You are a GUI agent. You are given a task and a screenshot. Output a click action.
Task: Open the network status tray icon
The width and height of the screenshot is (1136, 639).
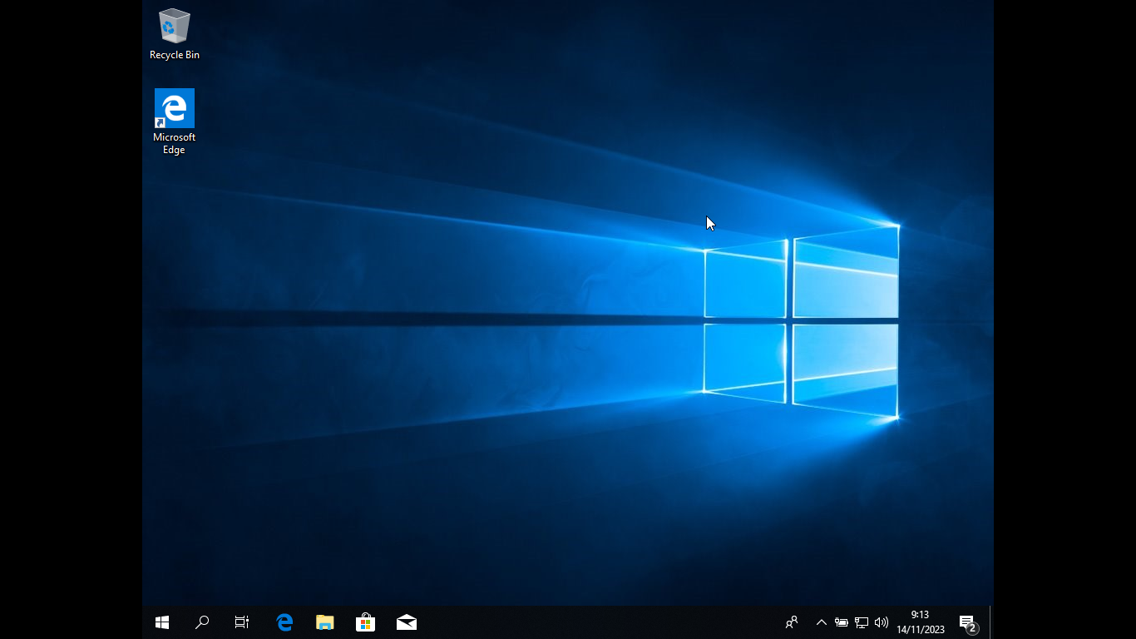862,622
